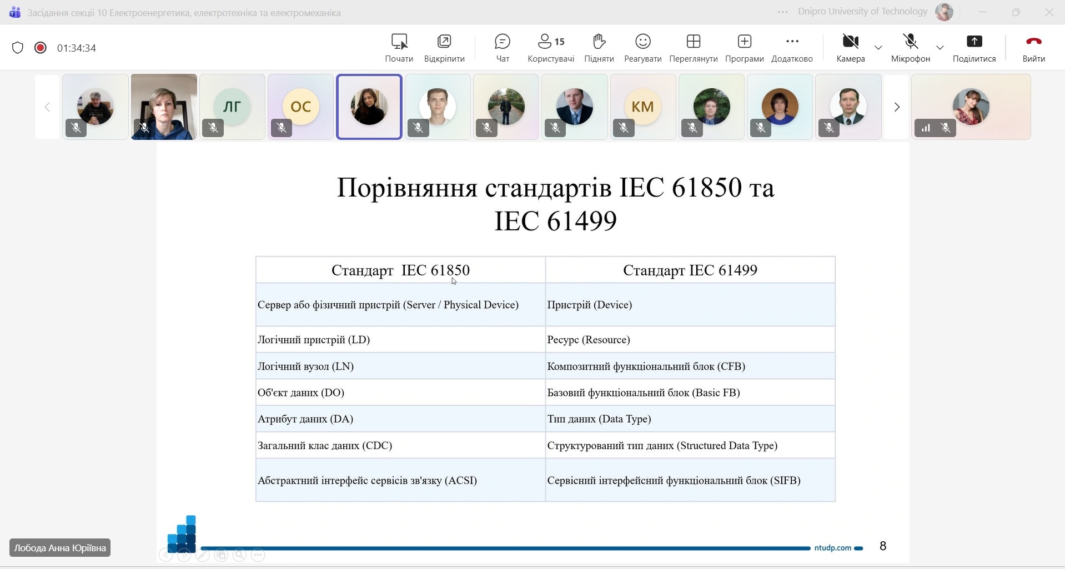Screen dimensions: 1065x569
Task: Click the red recording indicator
Action: (40, 48)
